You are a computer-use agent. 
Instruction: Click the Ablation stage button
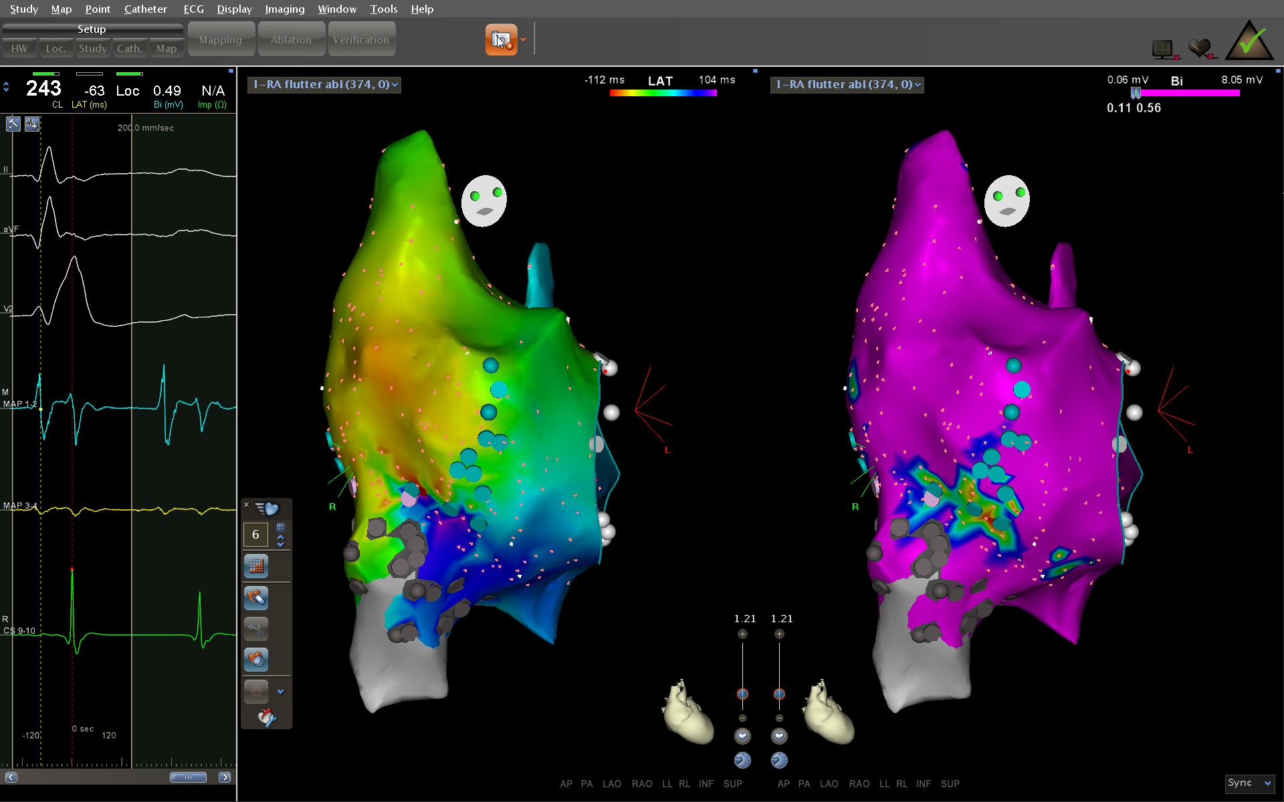(291, 39)
